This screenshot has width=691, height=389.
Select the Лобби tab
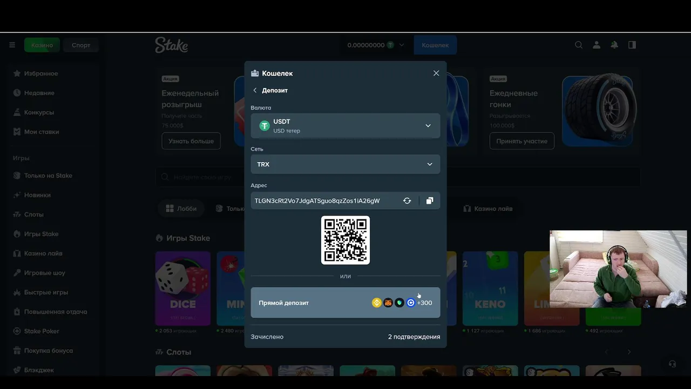181,209
